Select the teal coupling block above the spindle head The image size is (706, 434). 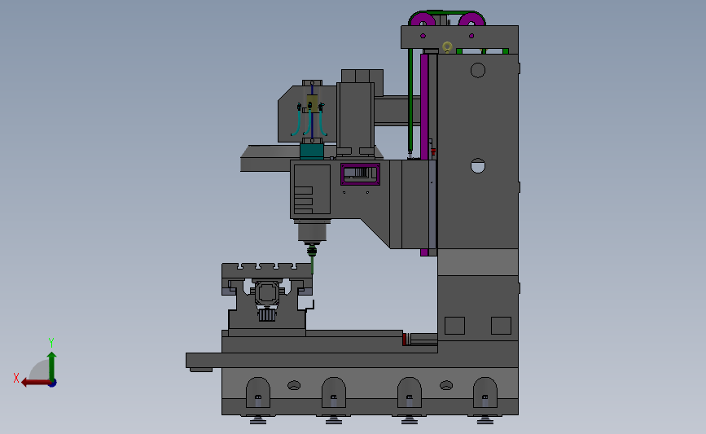pos(312,151)
